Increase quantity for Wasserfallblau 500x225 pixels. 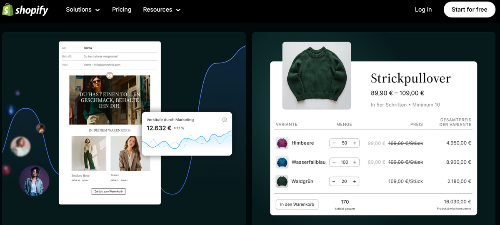pyautogui.click(x=355, y=162)
